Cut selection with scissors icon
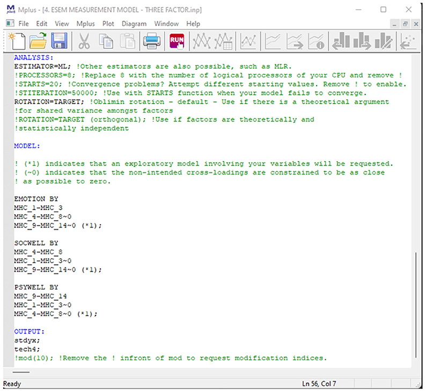The height and width of the screenshot is (392, 426). [x=84, y=41]
